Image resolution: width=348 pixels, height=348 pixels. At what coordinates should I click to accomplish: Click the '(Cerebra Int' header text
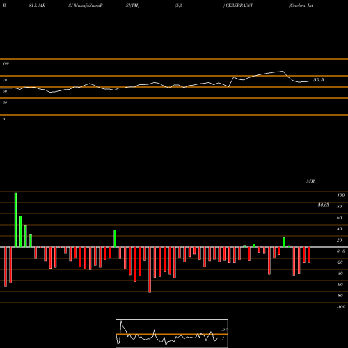point(301,6)
